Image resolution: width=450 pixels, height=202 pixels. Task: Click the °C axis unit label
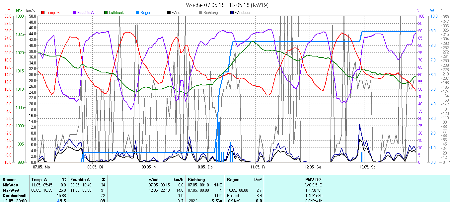[9, 11]
